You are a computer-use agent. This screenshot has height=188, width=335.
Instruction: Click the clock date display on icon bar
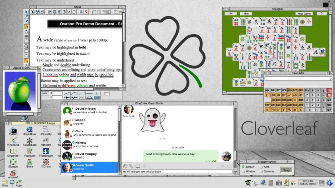307,182
